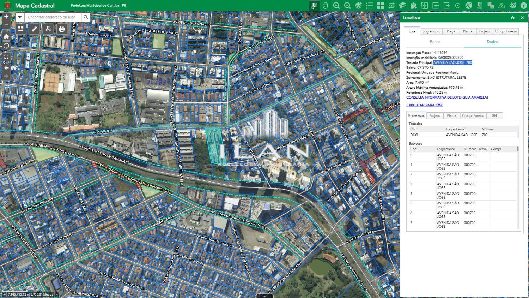The image size is (529, 298).
Task: Open the XYZ coordinates tool
Action: coord(391,6)
